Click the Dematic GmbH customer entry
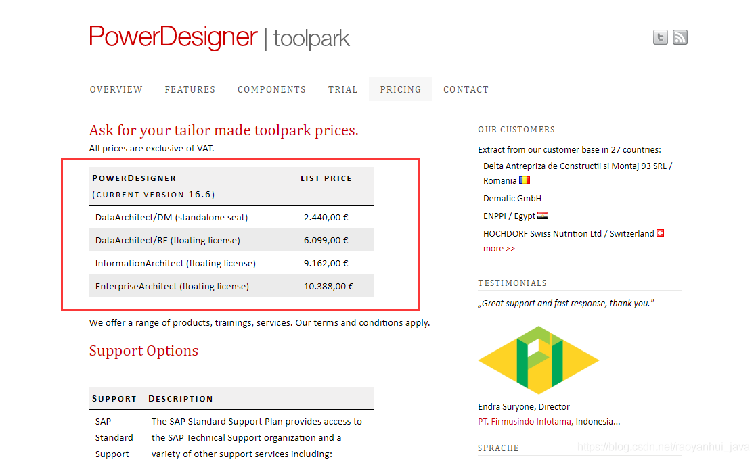Screen dimensions: 756x459 point(512,199)
